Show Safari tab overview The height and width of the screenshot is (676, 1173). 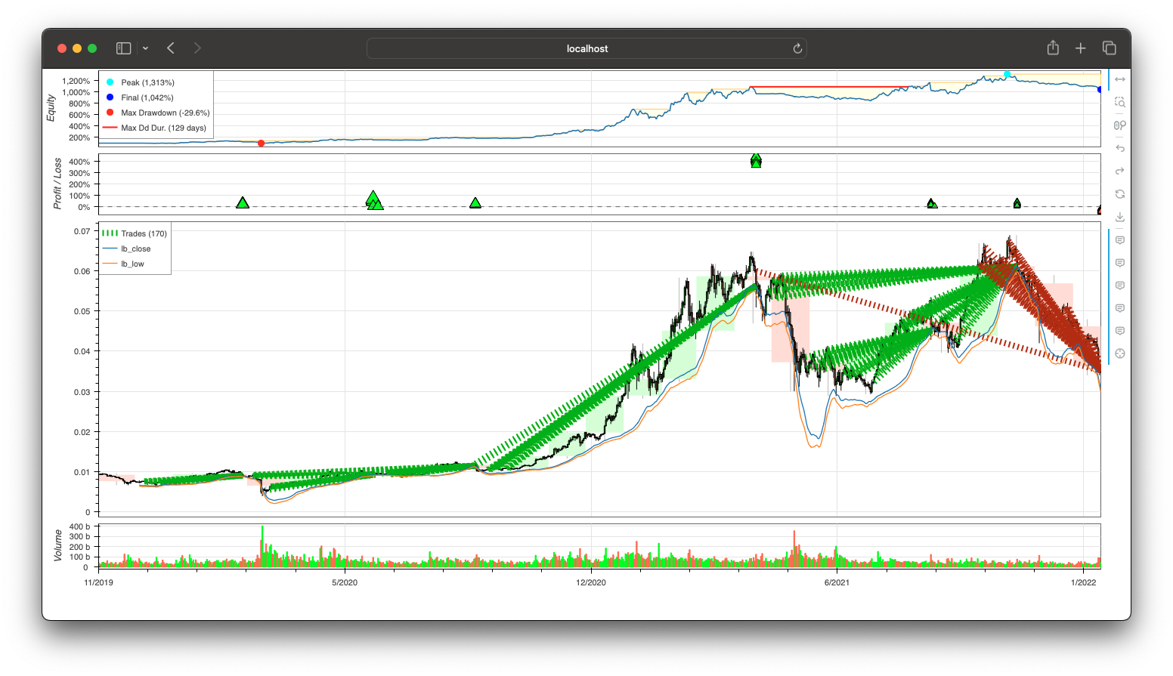(1109, 48)
